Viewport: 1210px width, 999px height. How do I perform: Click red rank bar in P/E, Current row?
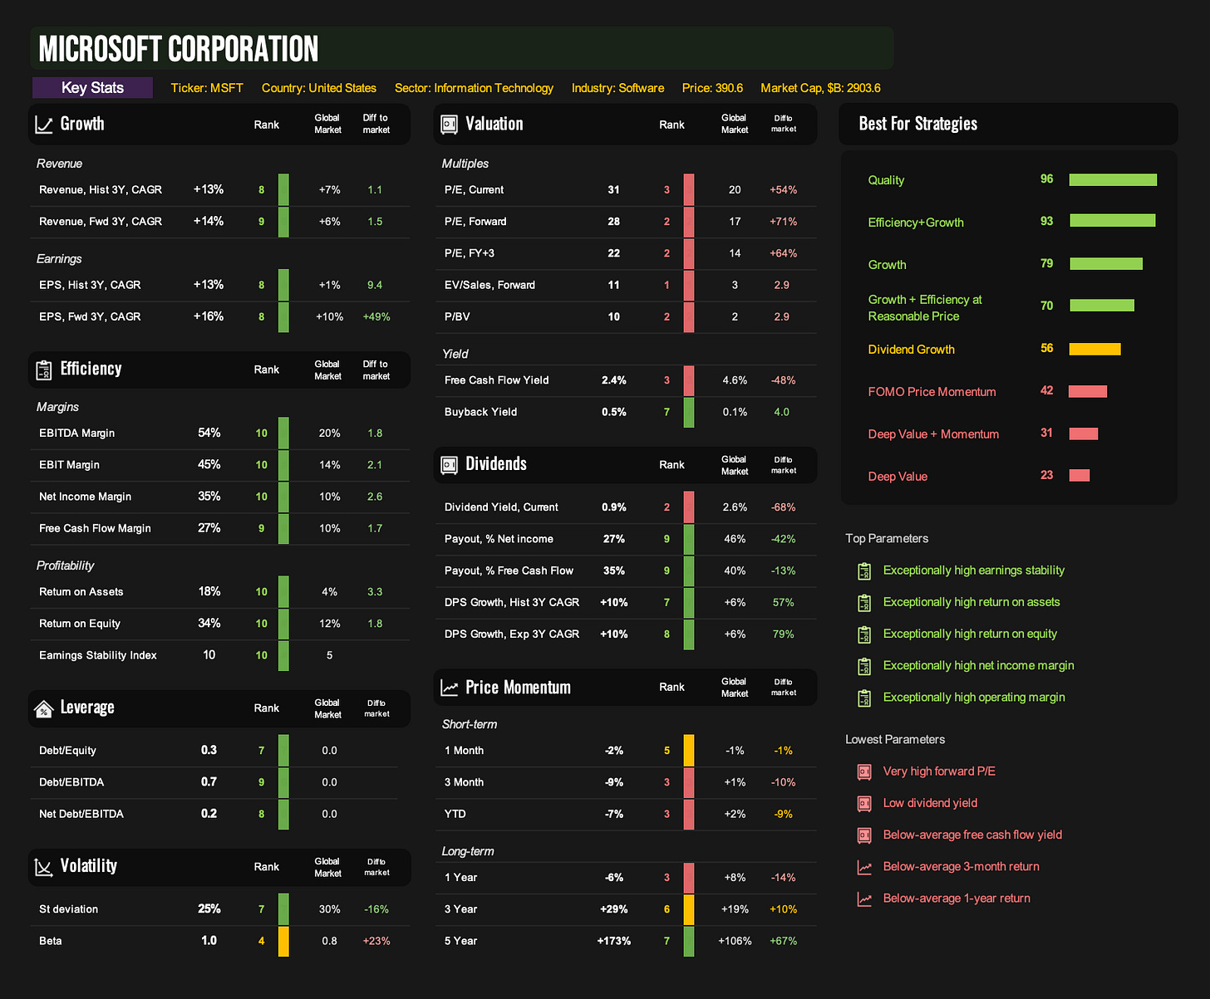pyautogui.click(x=689, y=190)
